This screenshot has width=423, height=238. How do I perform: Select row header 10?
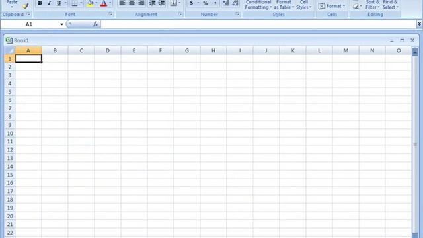tap(10, 134)
